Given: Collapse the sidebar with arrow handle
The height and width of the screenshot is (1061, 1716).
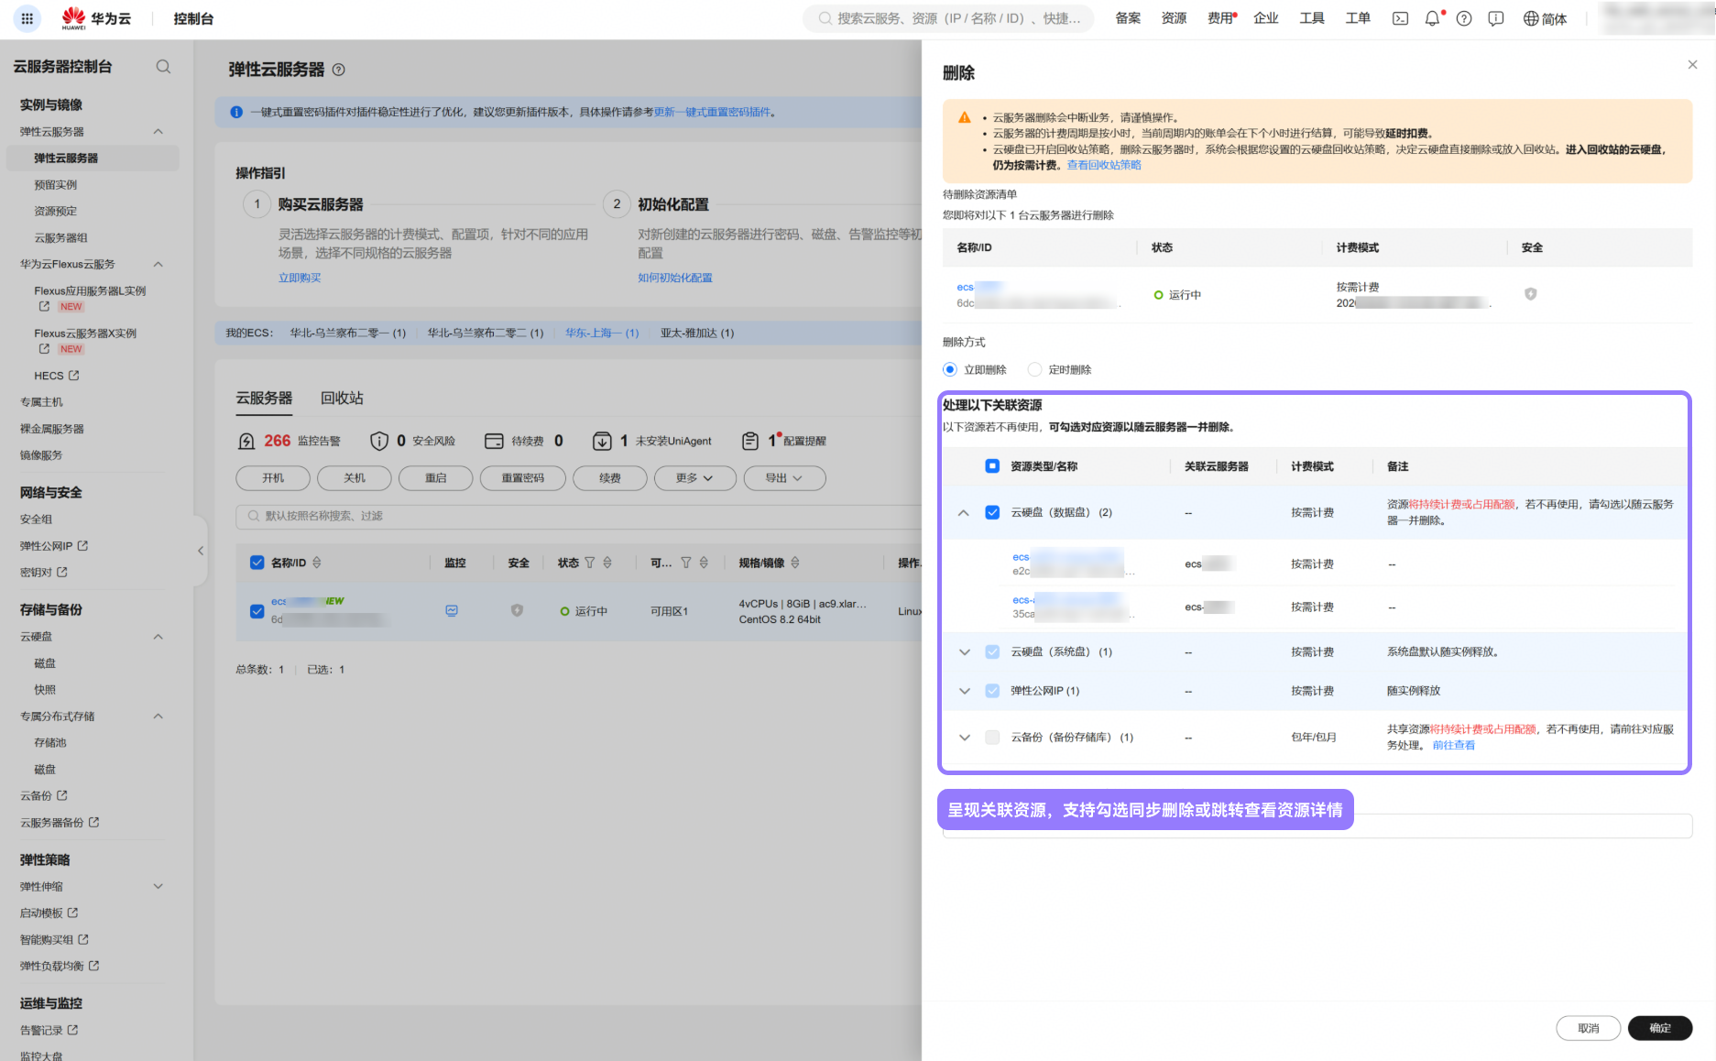Looking at the screenshot, I should [x=201, y=551].
